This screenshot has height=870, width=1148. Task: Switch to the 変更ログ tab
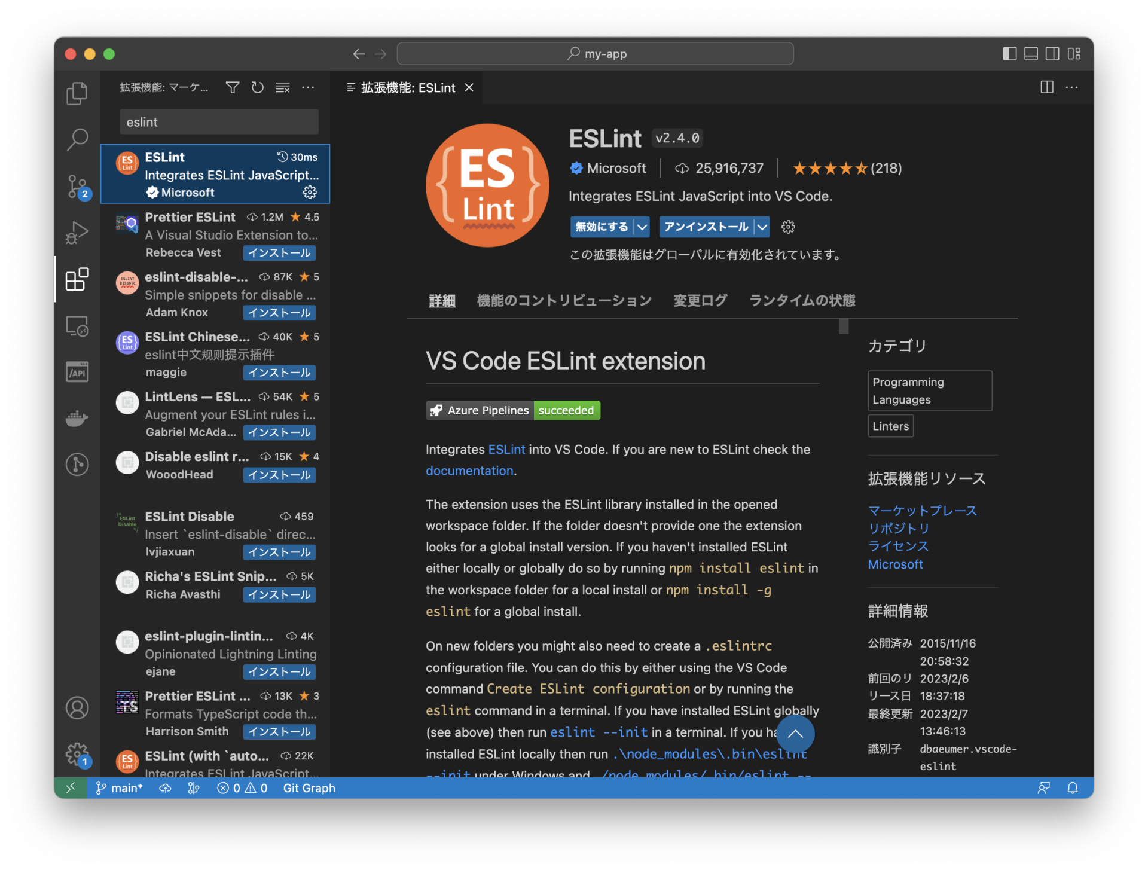click(700, 301)
